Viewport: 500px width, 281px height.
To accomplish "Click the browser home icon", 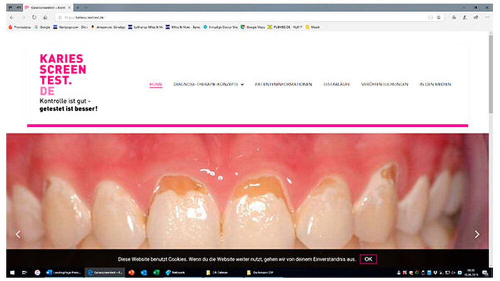I will (x=45, y=17).
